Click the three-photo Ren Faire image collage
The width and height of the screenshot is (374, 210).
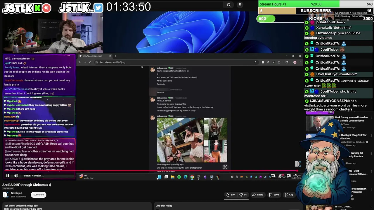(x=192, y=140)
